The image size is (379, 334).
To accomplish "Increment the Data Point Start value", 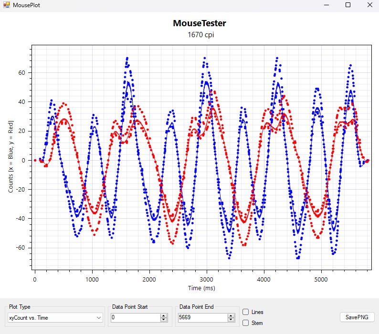I will 164,315.
